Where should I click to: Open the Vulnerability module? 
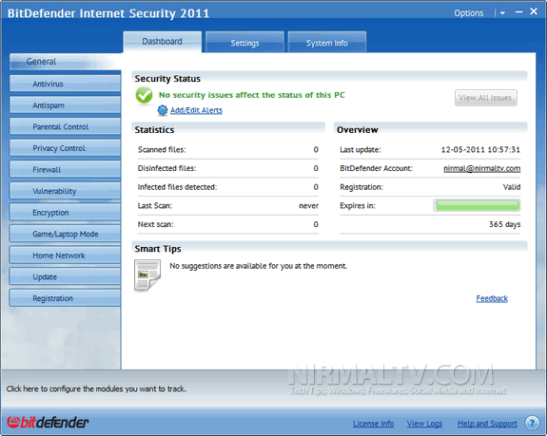click(x=65, y=191)
